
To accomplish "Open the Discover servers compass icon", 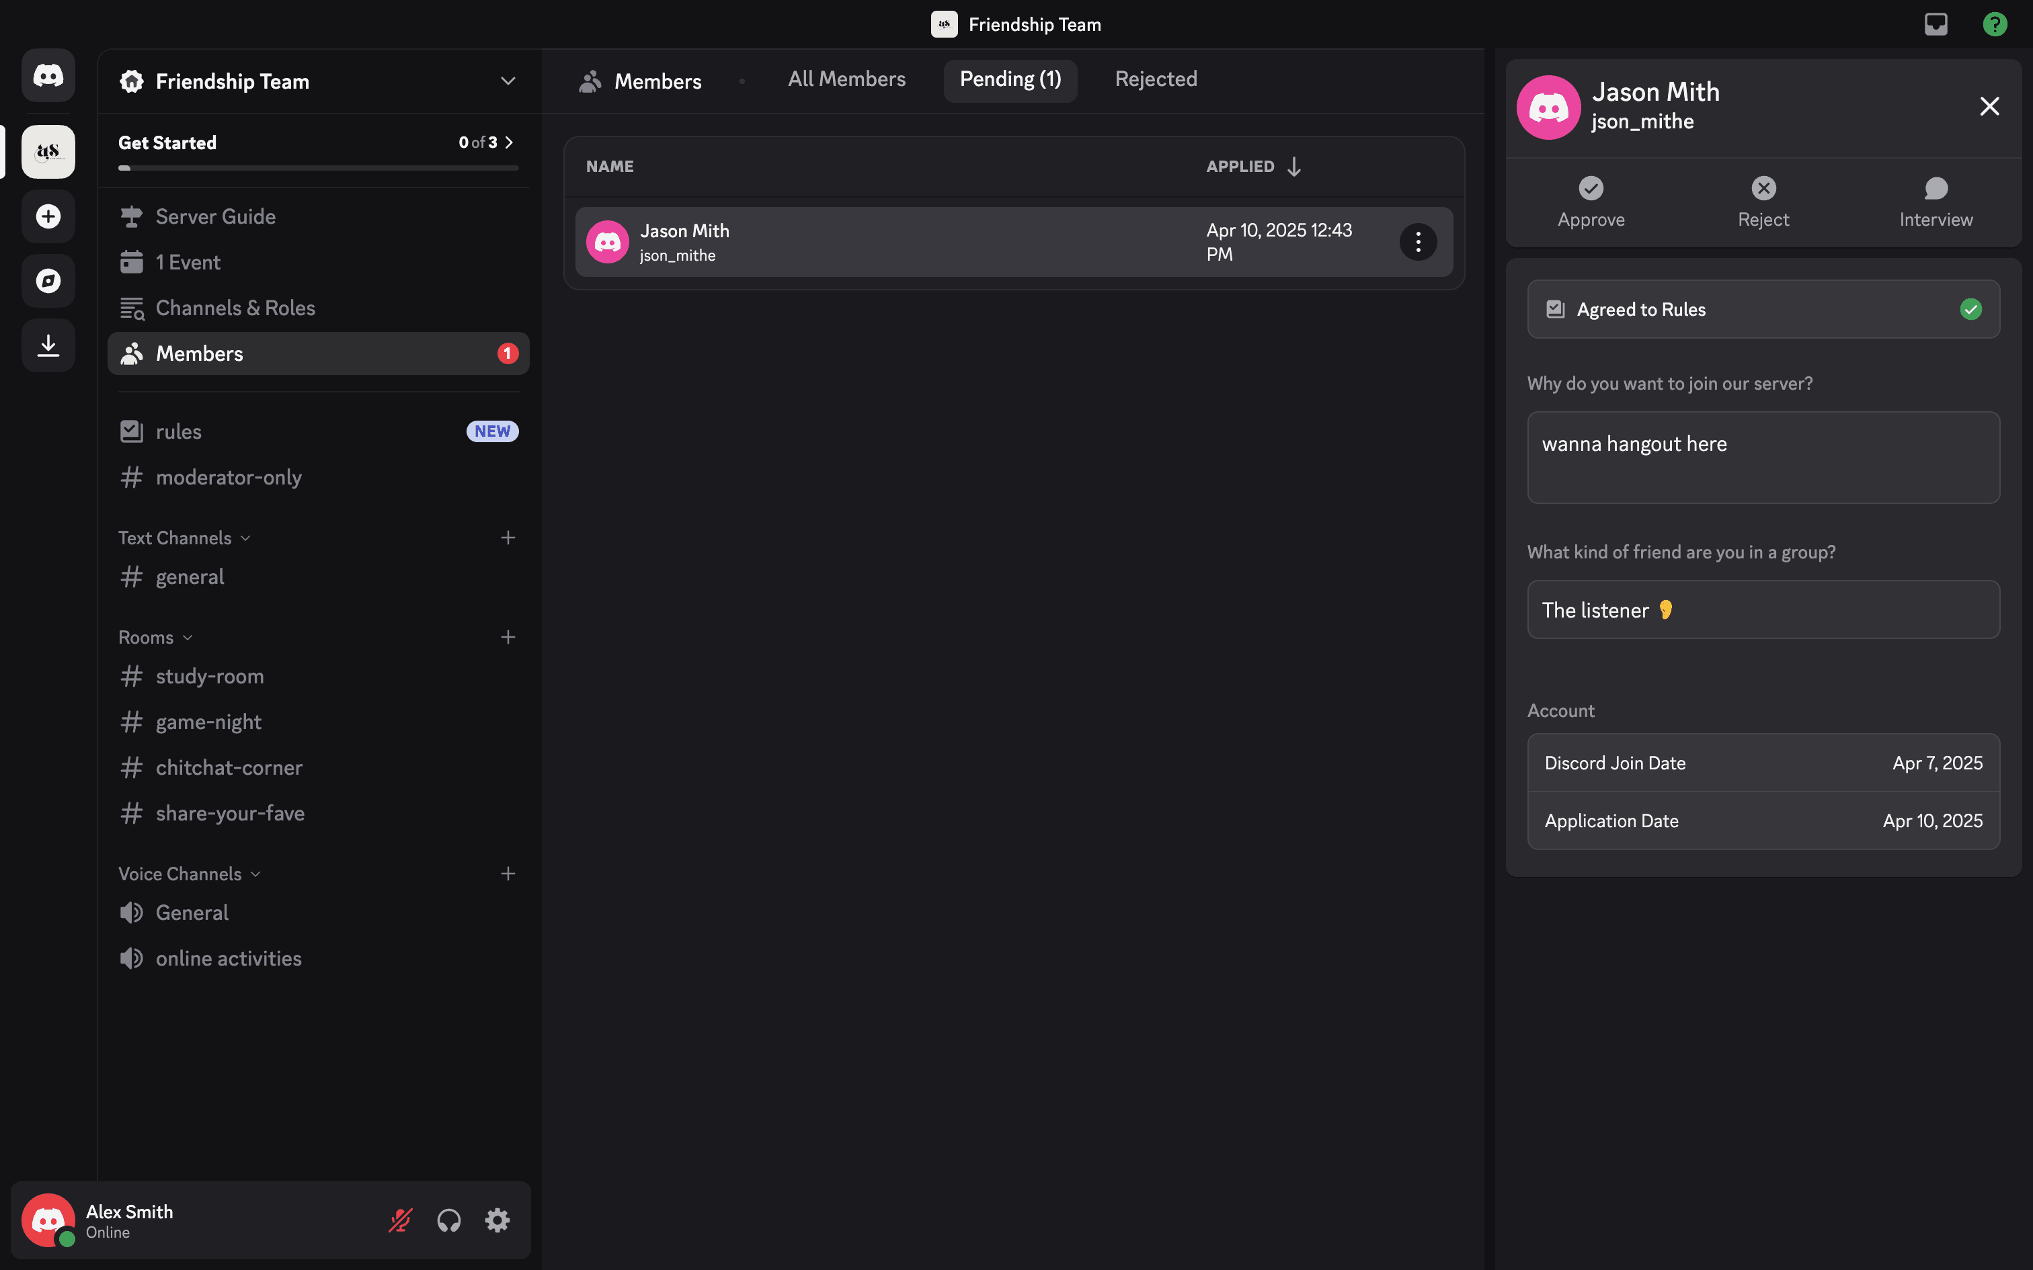I will pyautogui.click(x=48, y=281).
